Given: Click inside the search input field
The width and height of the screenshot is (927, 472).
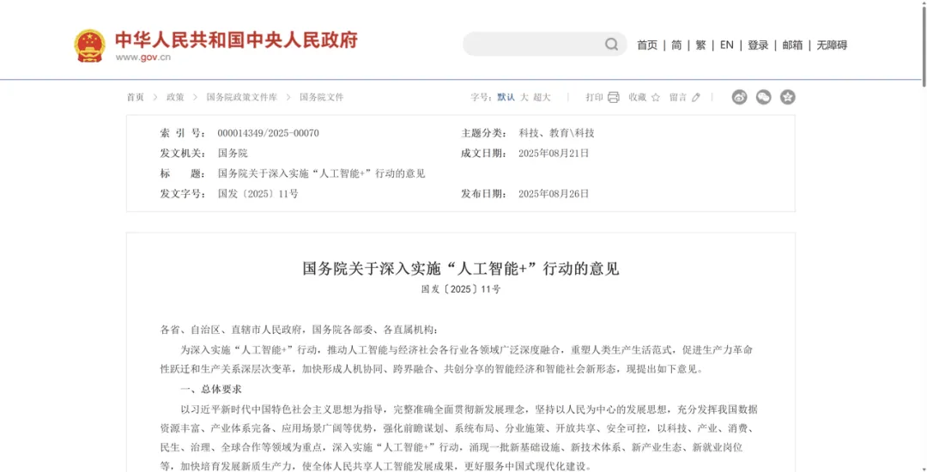Looking at the screenshot, I should (x=532, y=45).
